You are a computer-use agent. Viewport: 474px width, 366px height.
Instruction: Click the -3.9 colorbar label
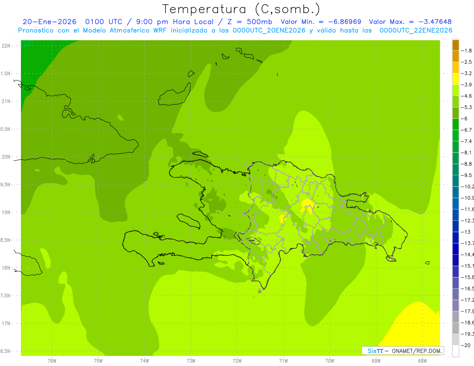[x=467, y=84]
